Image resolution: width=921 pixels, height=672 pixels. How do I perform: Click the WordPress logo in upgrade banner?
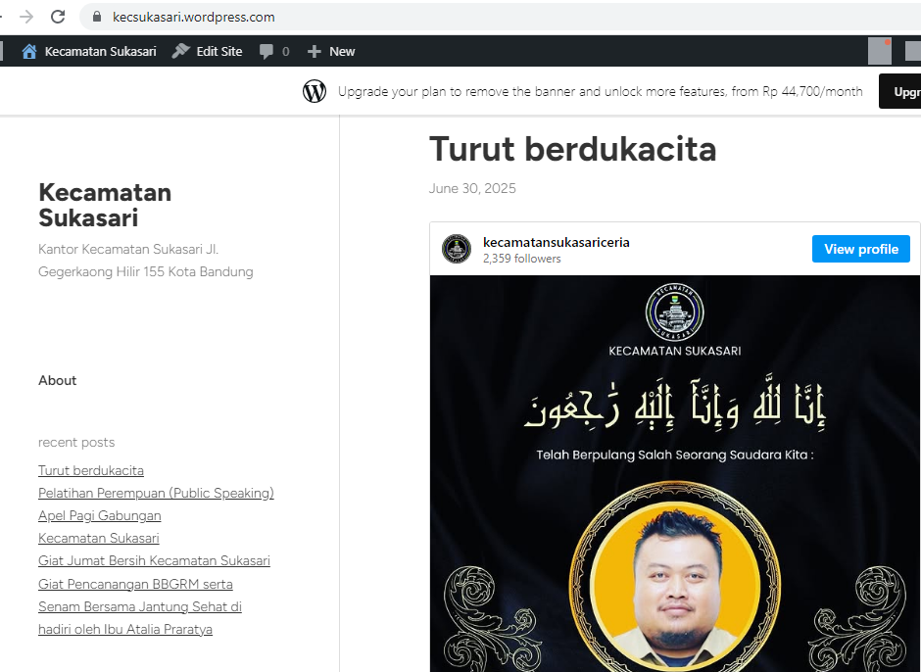pyautogui.click(x=315, y=91)
